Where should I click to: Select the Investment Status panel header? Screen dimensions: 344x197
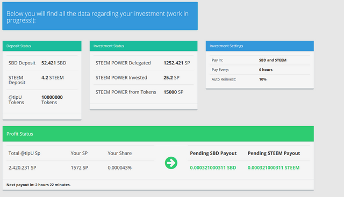(144, 46)
